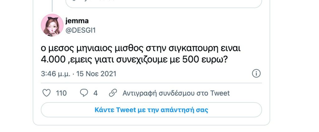319x132 pixels.
Task: Click the 110 likes count
Action: [x=61, y=93]
